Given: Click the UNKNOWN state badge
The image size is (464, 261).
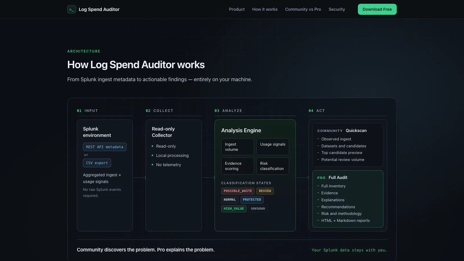Looking at the screenshot, I should 258,209.
